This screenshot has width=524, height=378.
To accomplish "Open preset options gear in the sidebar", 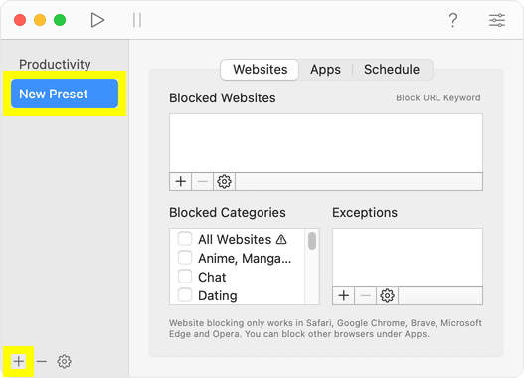I will click(x=64, y=361).
